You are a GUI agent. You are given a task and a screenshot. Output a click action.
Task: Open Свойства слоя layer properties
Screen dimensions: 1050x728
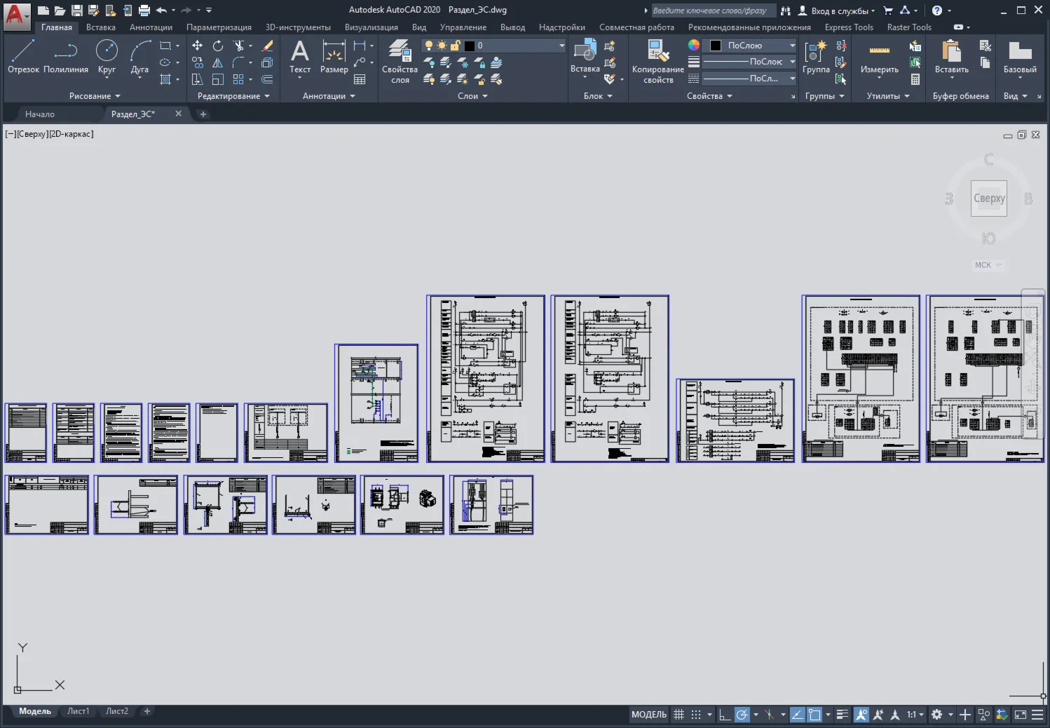400,62
